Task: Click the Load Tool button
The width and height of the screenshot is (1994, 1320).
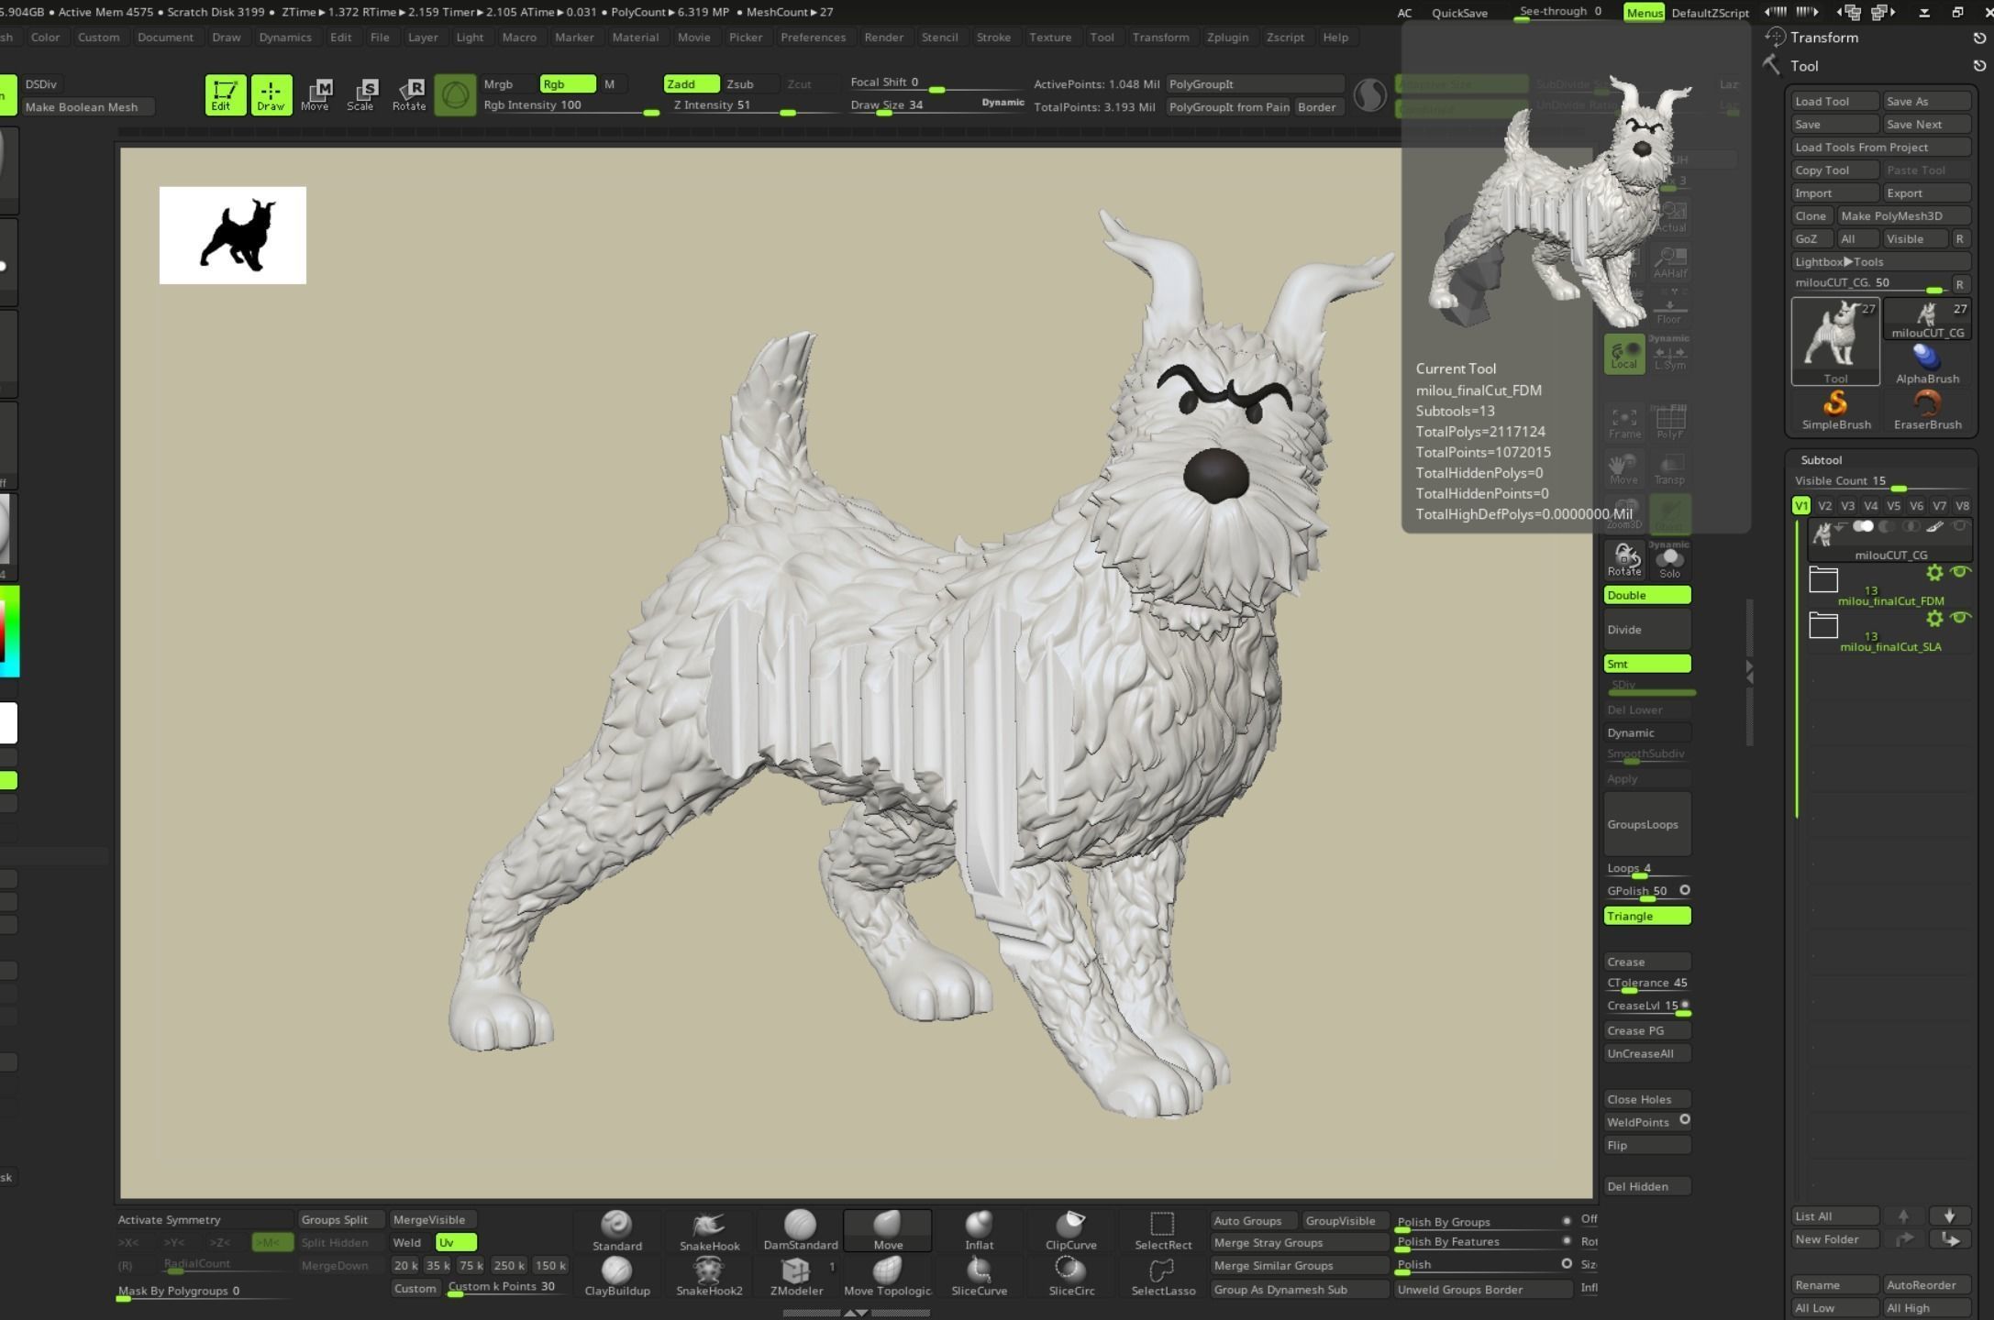Action: click(x=1834, y=102)
